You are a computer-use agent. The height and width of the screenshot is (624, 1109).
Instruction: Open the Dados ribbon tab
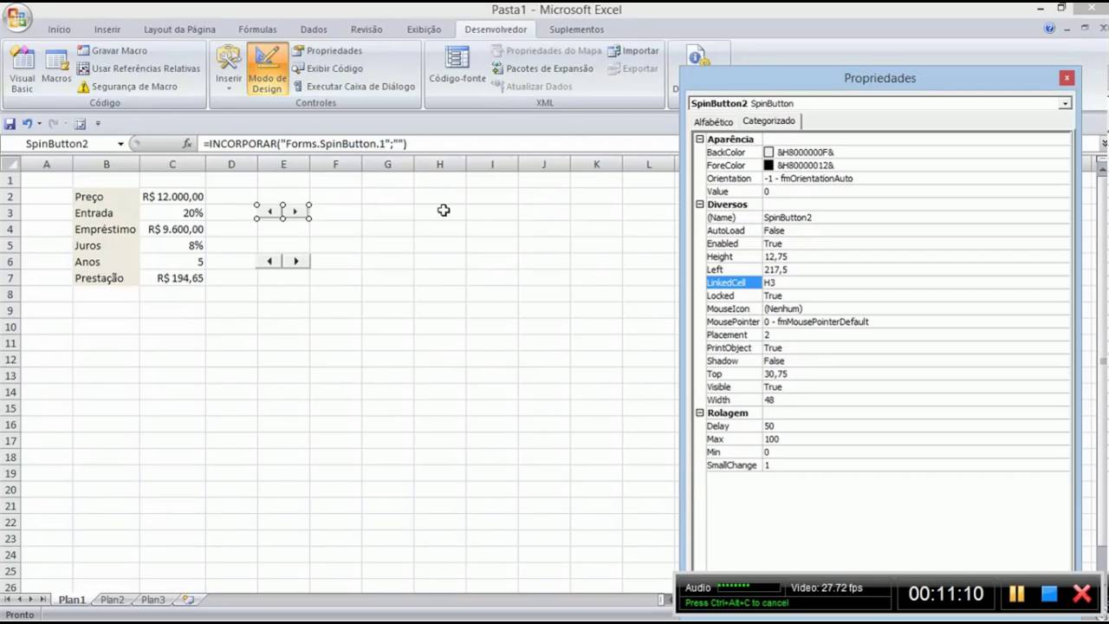(314, 29)
